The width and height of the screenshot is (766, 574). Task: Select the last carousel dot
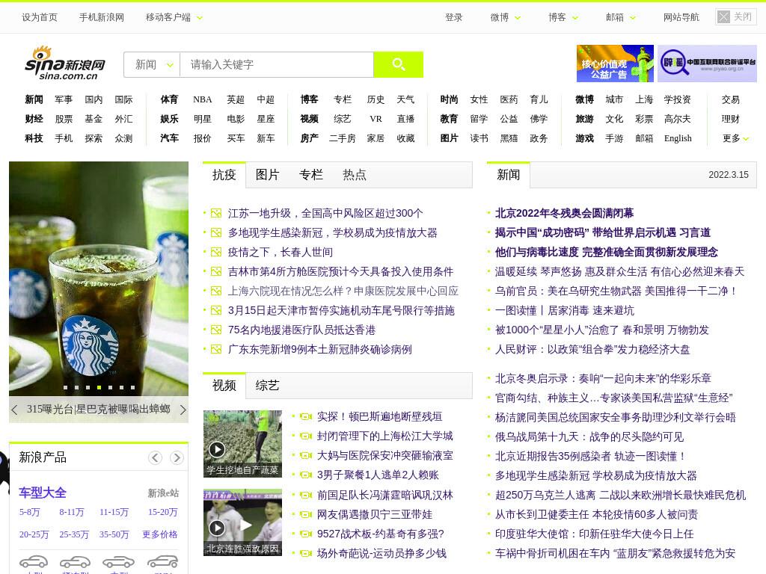click(x=133, y=388)
